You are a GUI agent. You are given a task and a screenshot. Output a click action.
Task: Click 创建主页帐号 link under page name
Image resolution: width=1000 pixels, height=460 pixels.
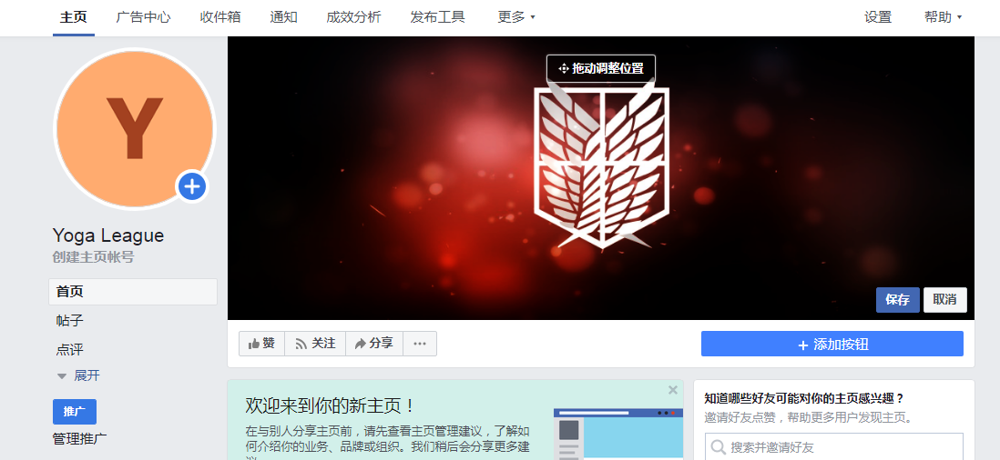point(93,257)
